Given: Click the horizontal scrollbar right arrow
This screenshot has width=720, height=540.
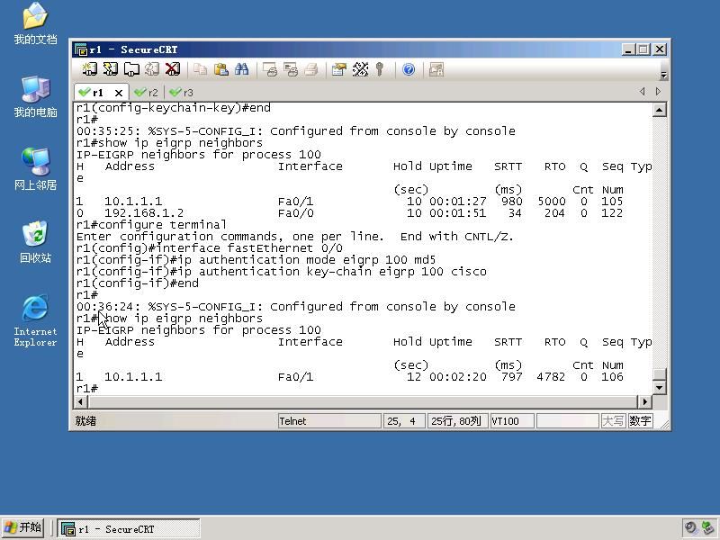Looking at the screenshot, I should coord(644,401).
